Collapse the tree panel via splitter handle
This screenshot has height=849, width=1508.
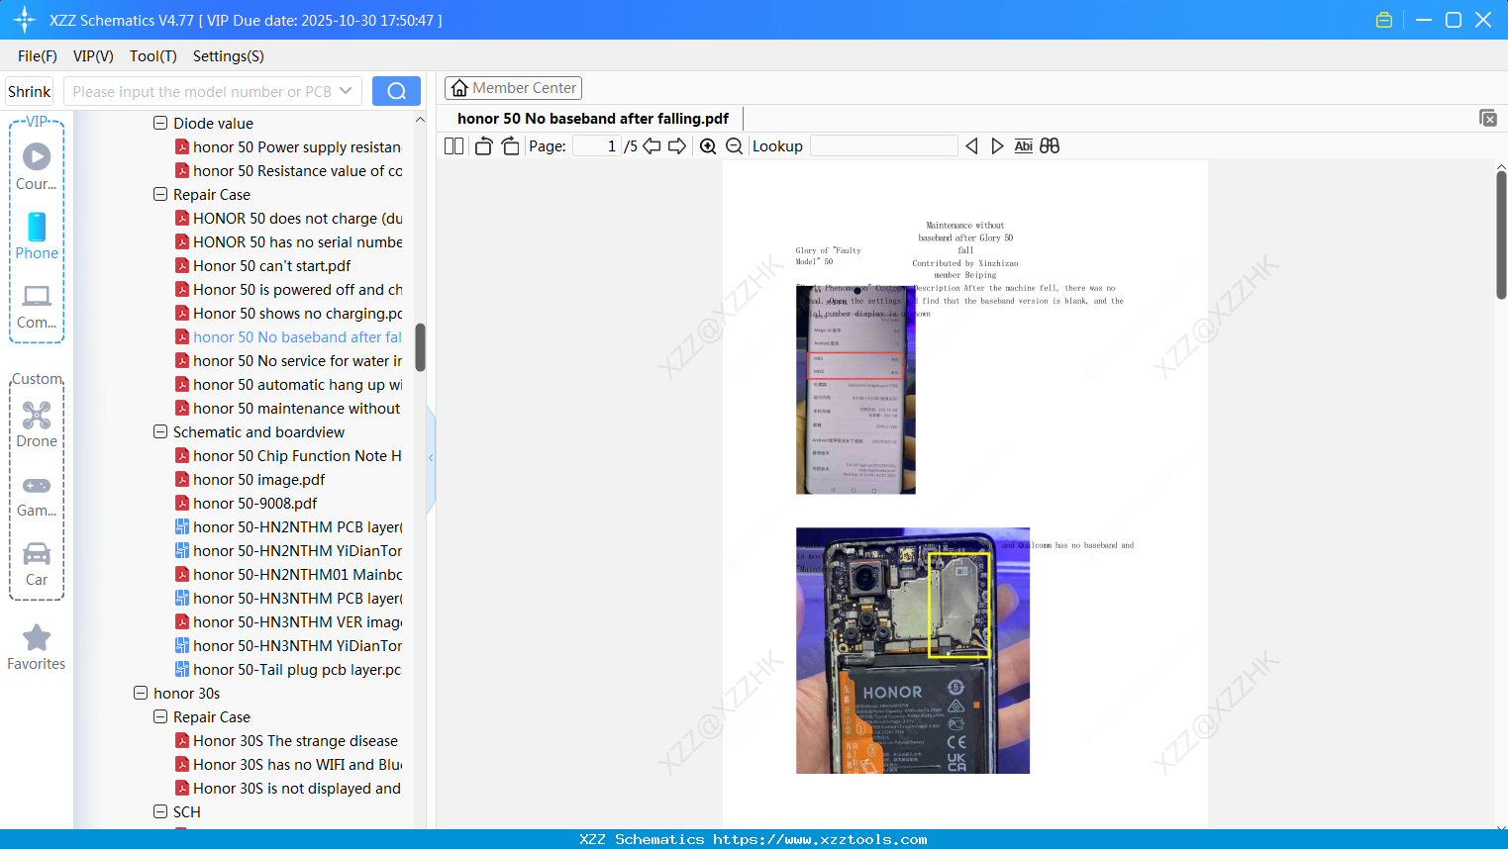coord(431,457)
